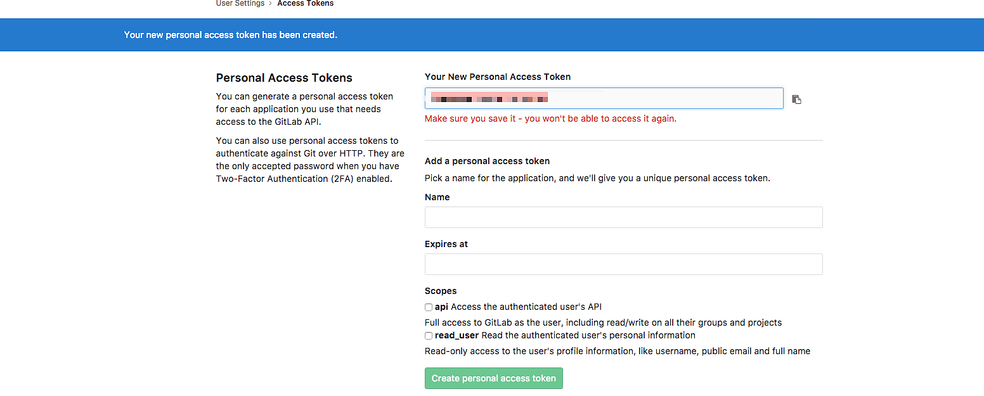Click the bold 'read_user' scope label
Screen dimensions: 984x396
(x=456, y=335)
